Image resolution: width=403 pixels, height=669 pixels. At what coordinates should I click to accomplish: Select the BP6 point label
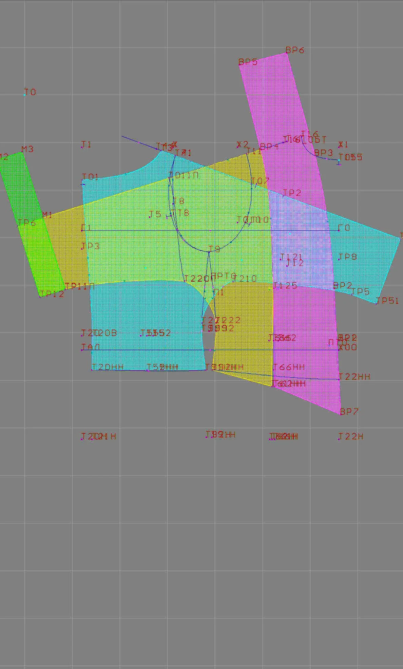point(295,50)
